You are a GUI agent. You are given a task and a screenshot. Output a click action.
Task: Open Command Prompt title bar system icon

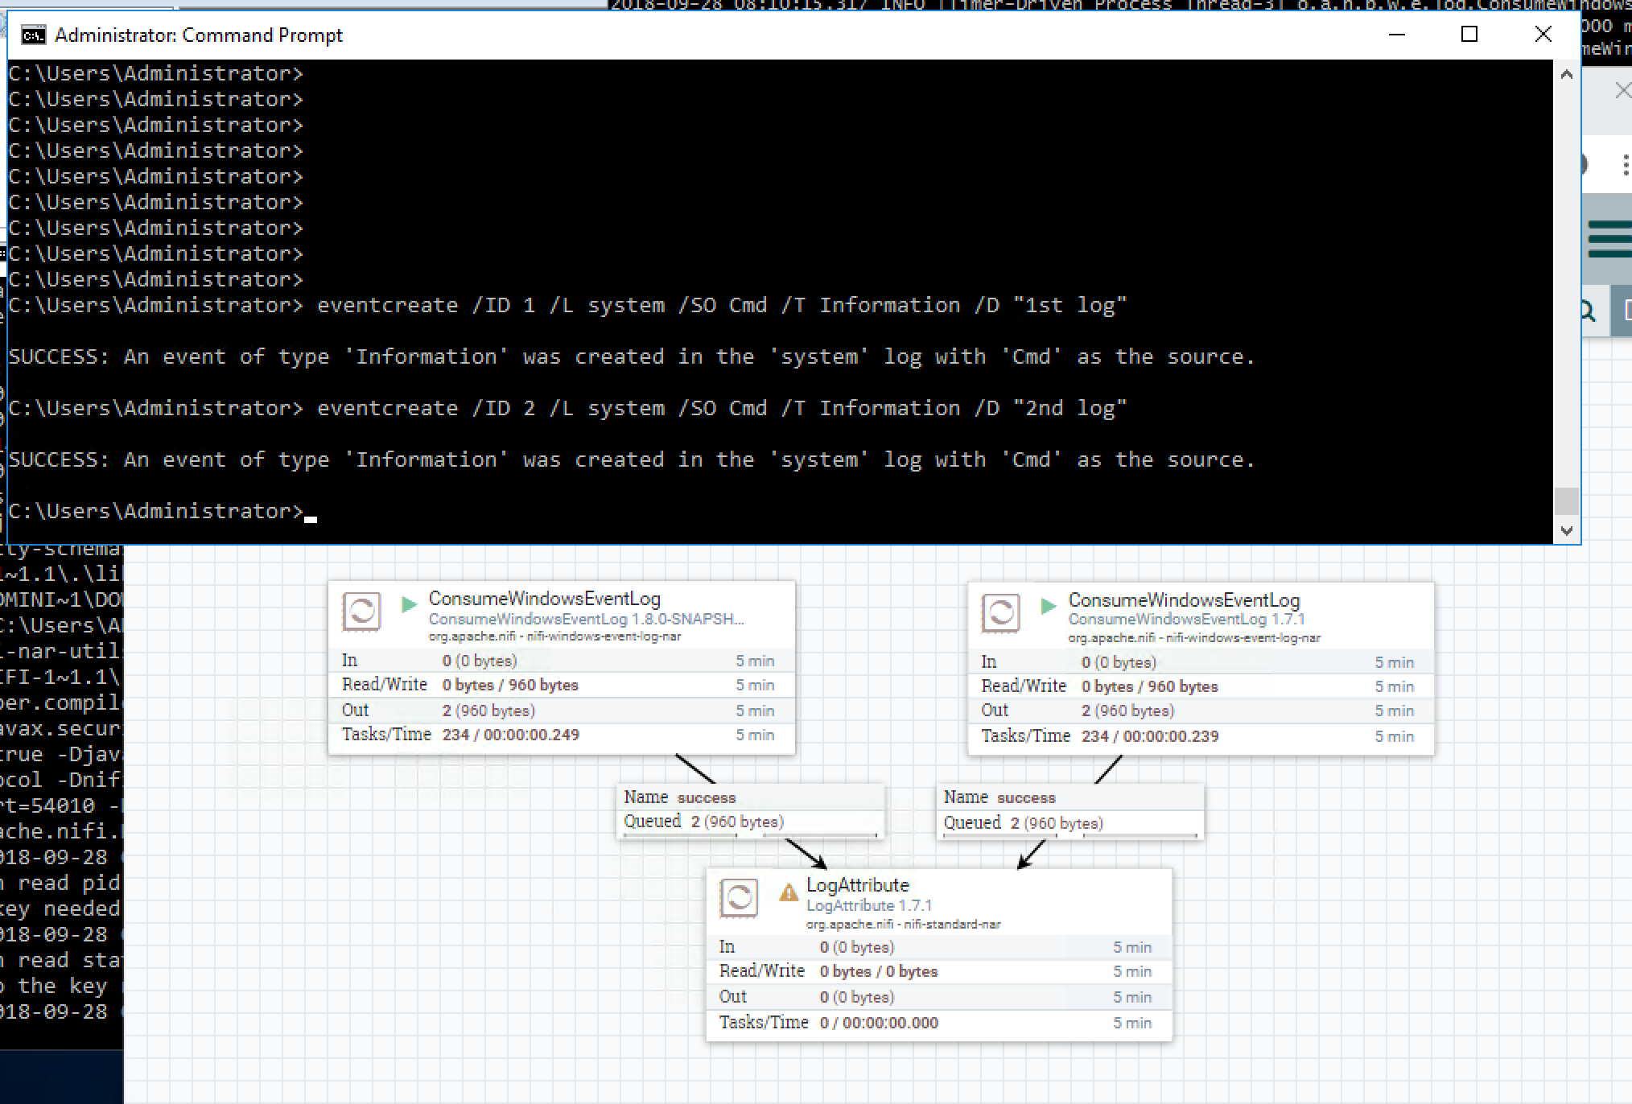[33, 35]
